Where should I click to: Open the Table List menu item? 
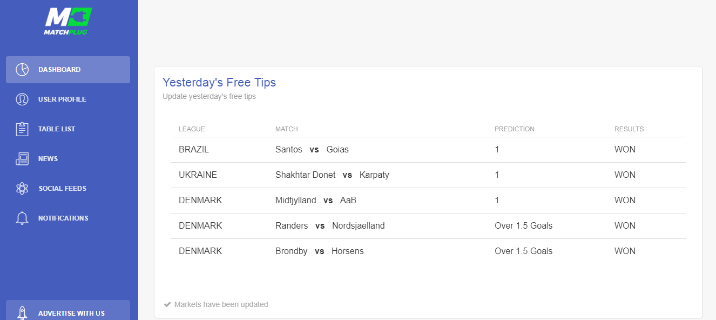click(68, 129)
